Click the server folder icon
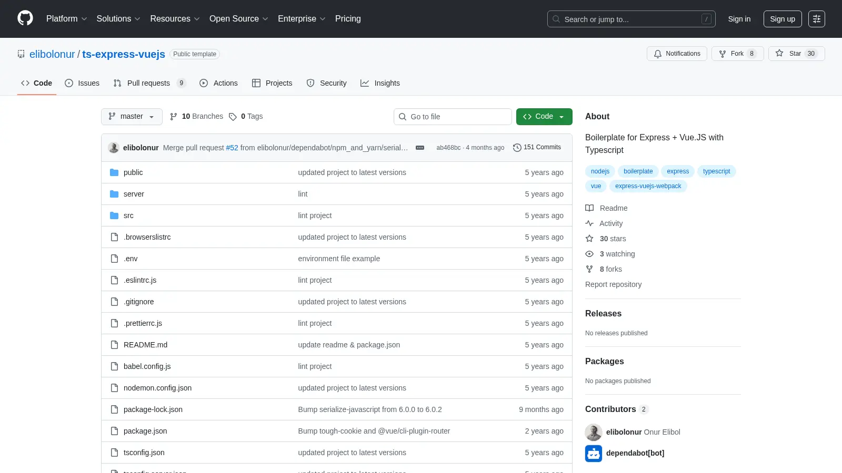The image size is (842, 473). point(114,194)
